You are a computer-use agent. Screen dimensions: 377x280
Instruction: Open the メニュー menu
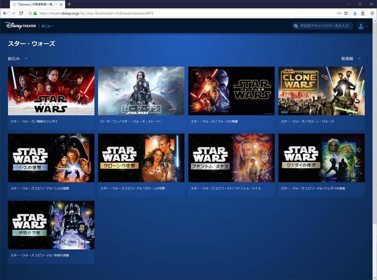click(47, 26)
